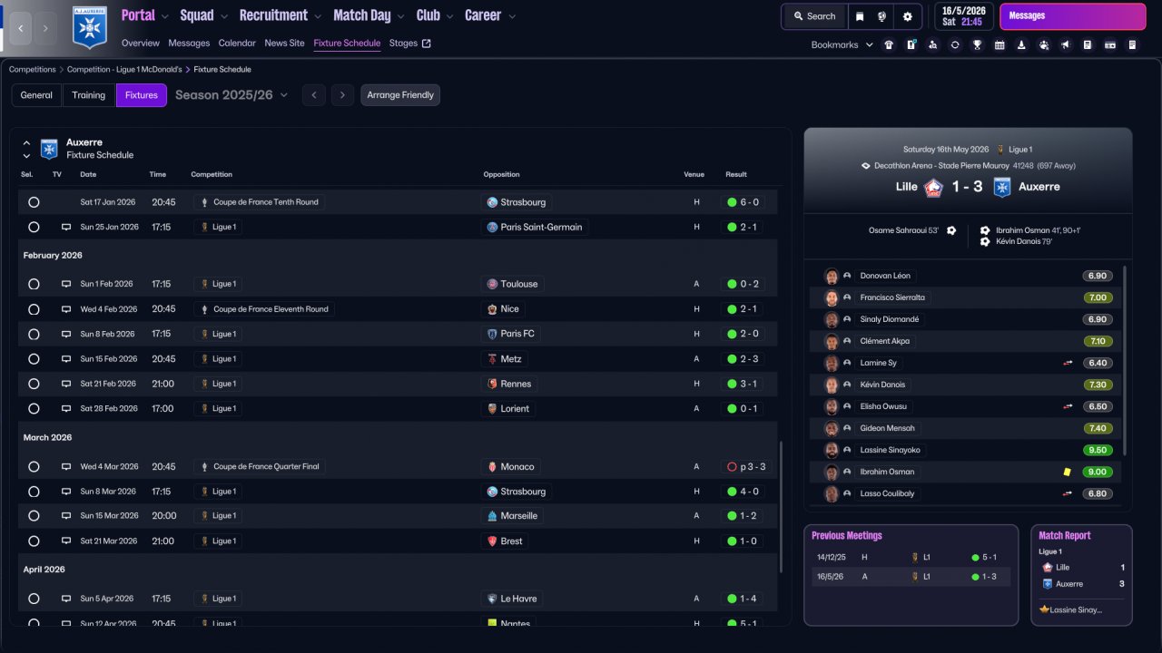
Task: Open the Season 2025/26 dropdown
Action: coord(231,95)
